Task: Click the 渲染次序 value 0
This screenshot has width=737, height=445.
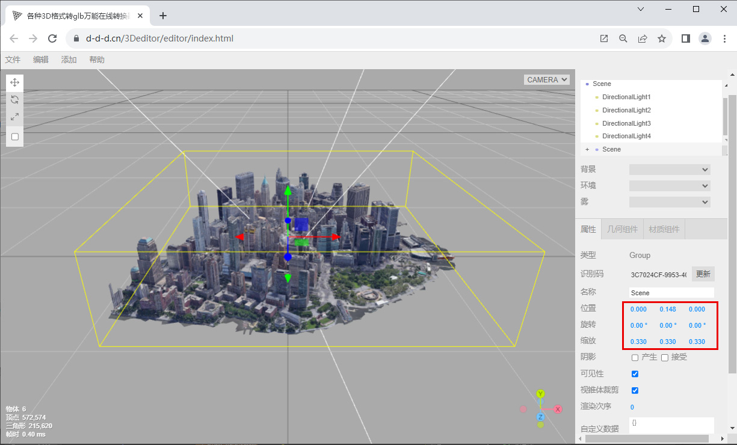Action: [x=632, y=407]
